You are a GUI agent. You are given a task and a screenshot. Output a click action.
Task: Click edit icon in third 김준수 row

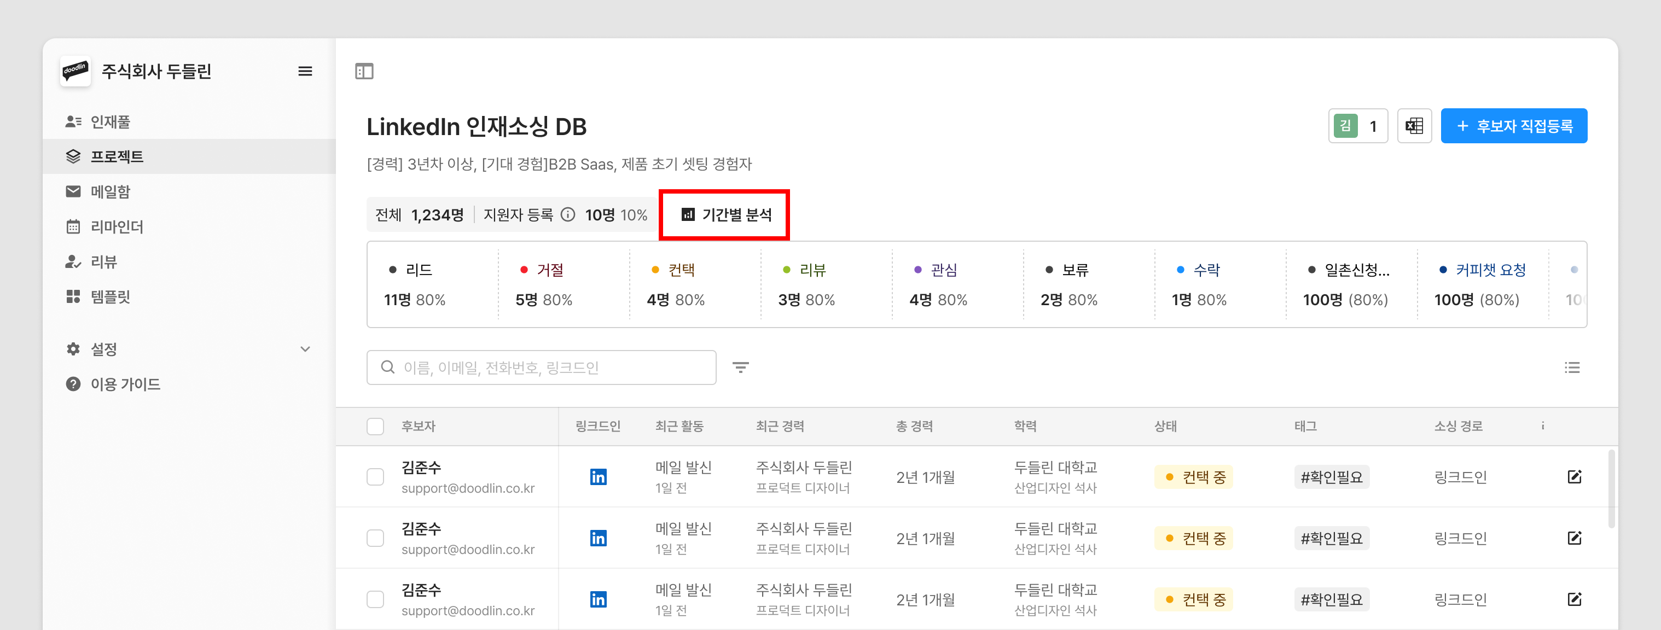[1574, 599]
